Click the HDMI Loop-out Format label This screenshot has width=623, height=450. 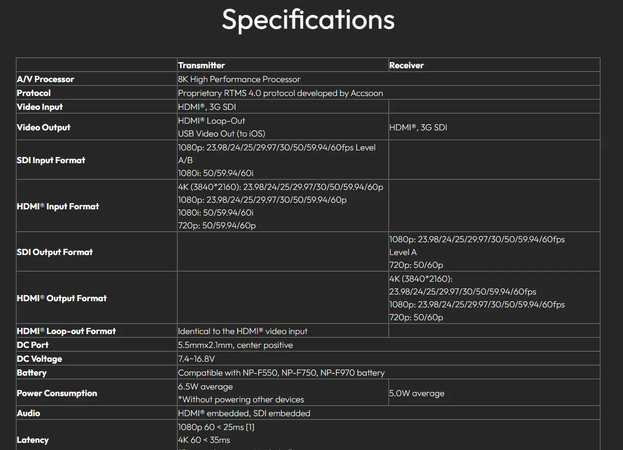tap(66, 331)
